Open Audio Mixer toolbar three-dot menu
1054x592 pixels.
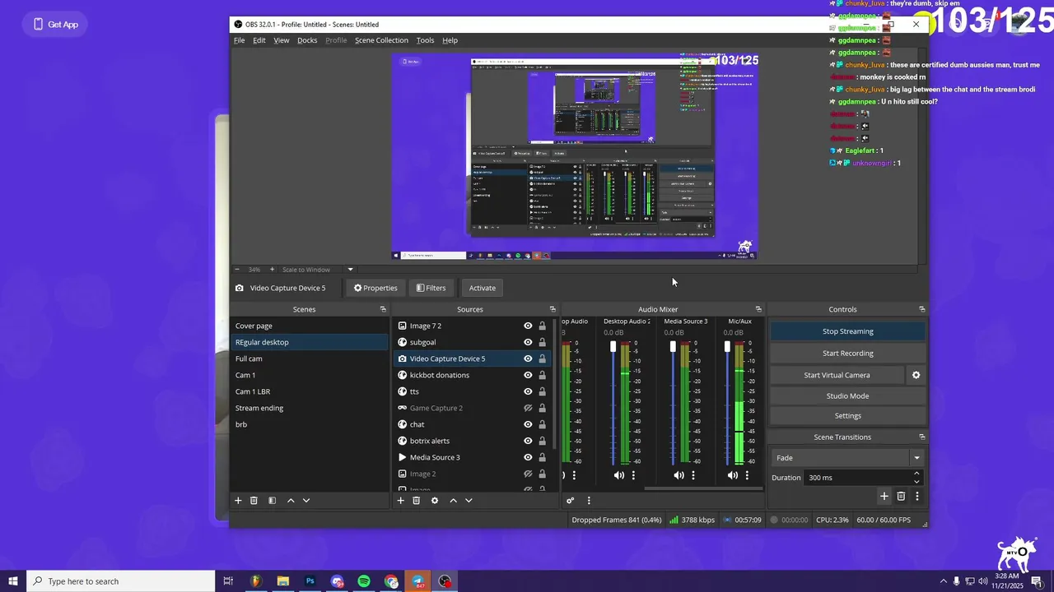588,500
